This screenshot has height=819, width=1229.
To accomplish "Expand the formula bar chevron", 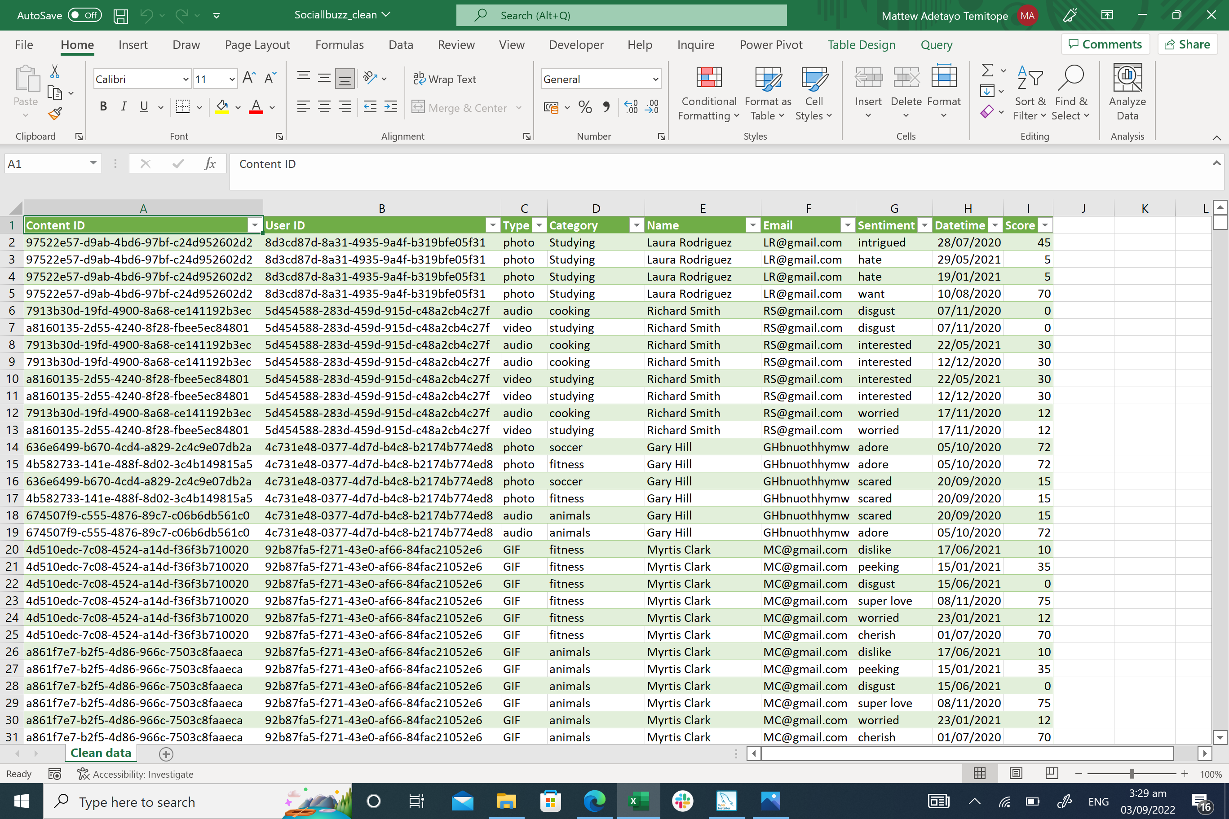I will tap(1216, 163).
